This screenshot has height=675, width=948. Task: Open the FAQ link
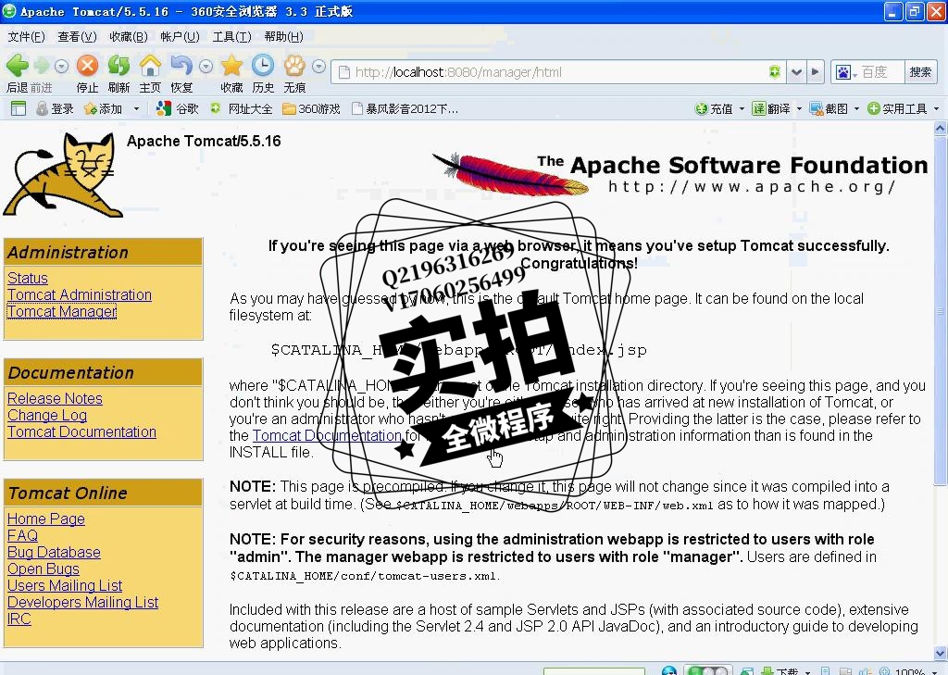click(x=22, y=535)
